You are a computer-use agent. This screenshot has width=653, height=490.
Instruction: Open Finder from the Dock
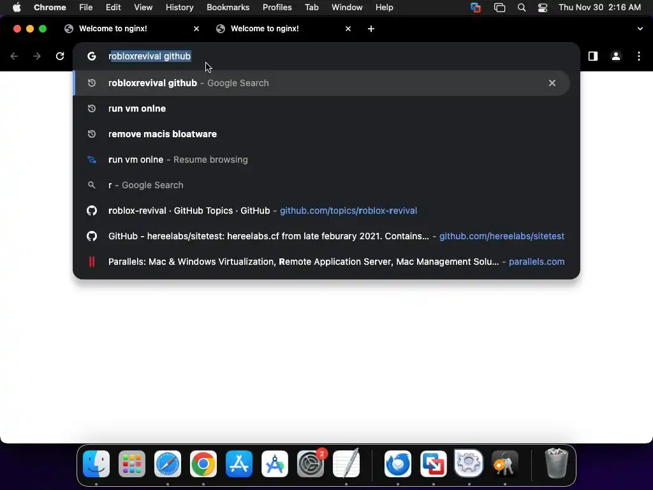96,464
